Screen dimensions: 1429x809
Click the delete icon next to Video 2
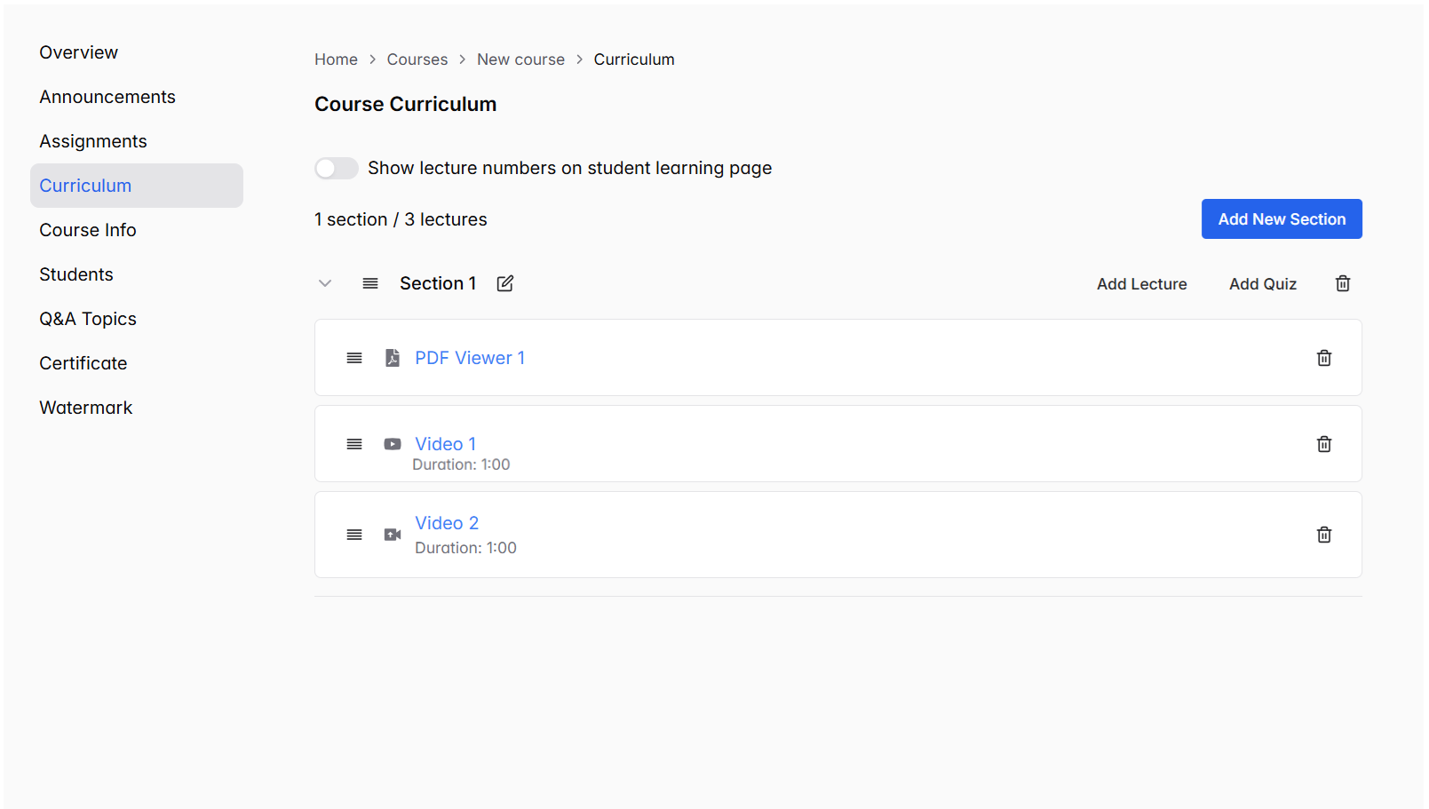[1323, 534]
